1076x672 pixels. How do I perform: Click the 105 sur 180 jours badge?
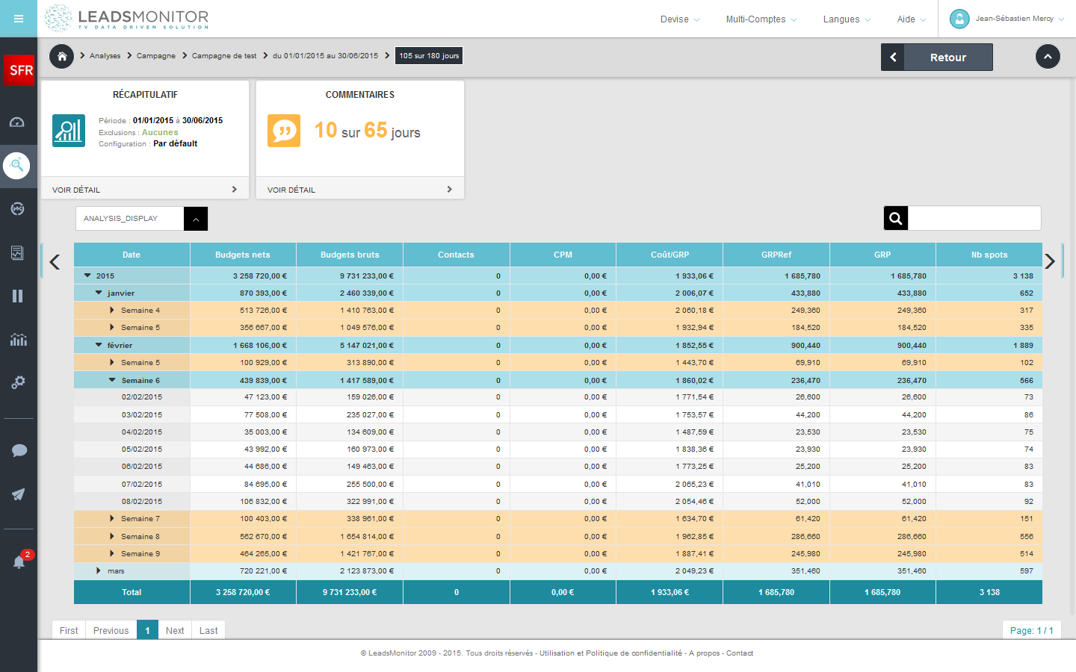(429, 56)
